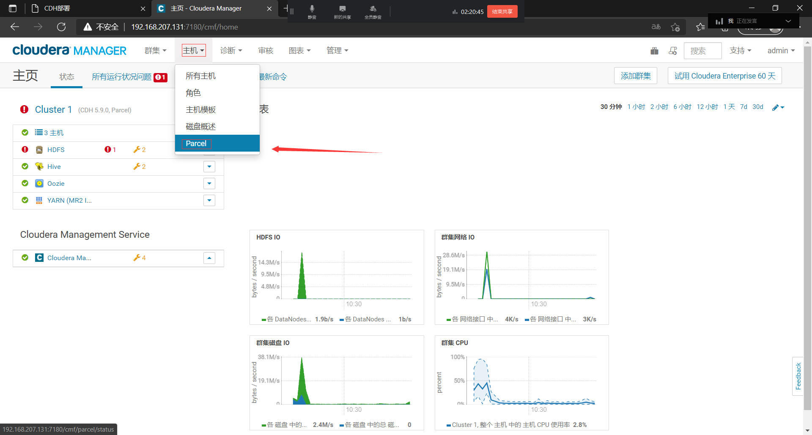
Task: Open YARN service actions dropdown arrow
Action: pos(209,200)
